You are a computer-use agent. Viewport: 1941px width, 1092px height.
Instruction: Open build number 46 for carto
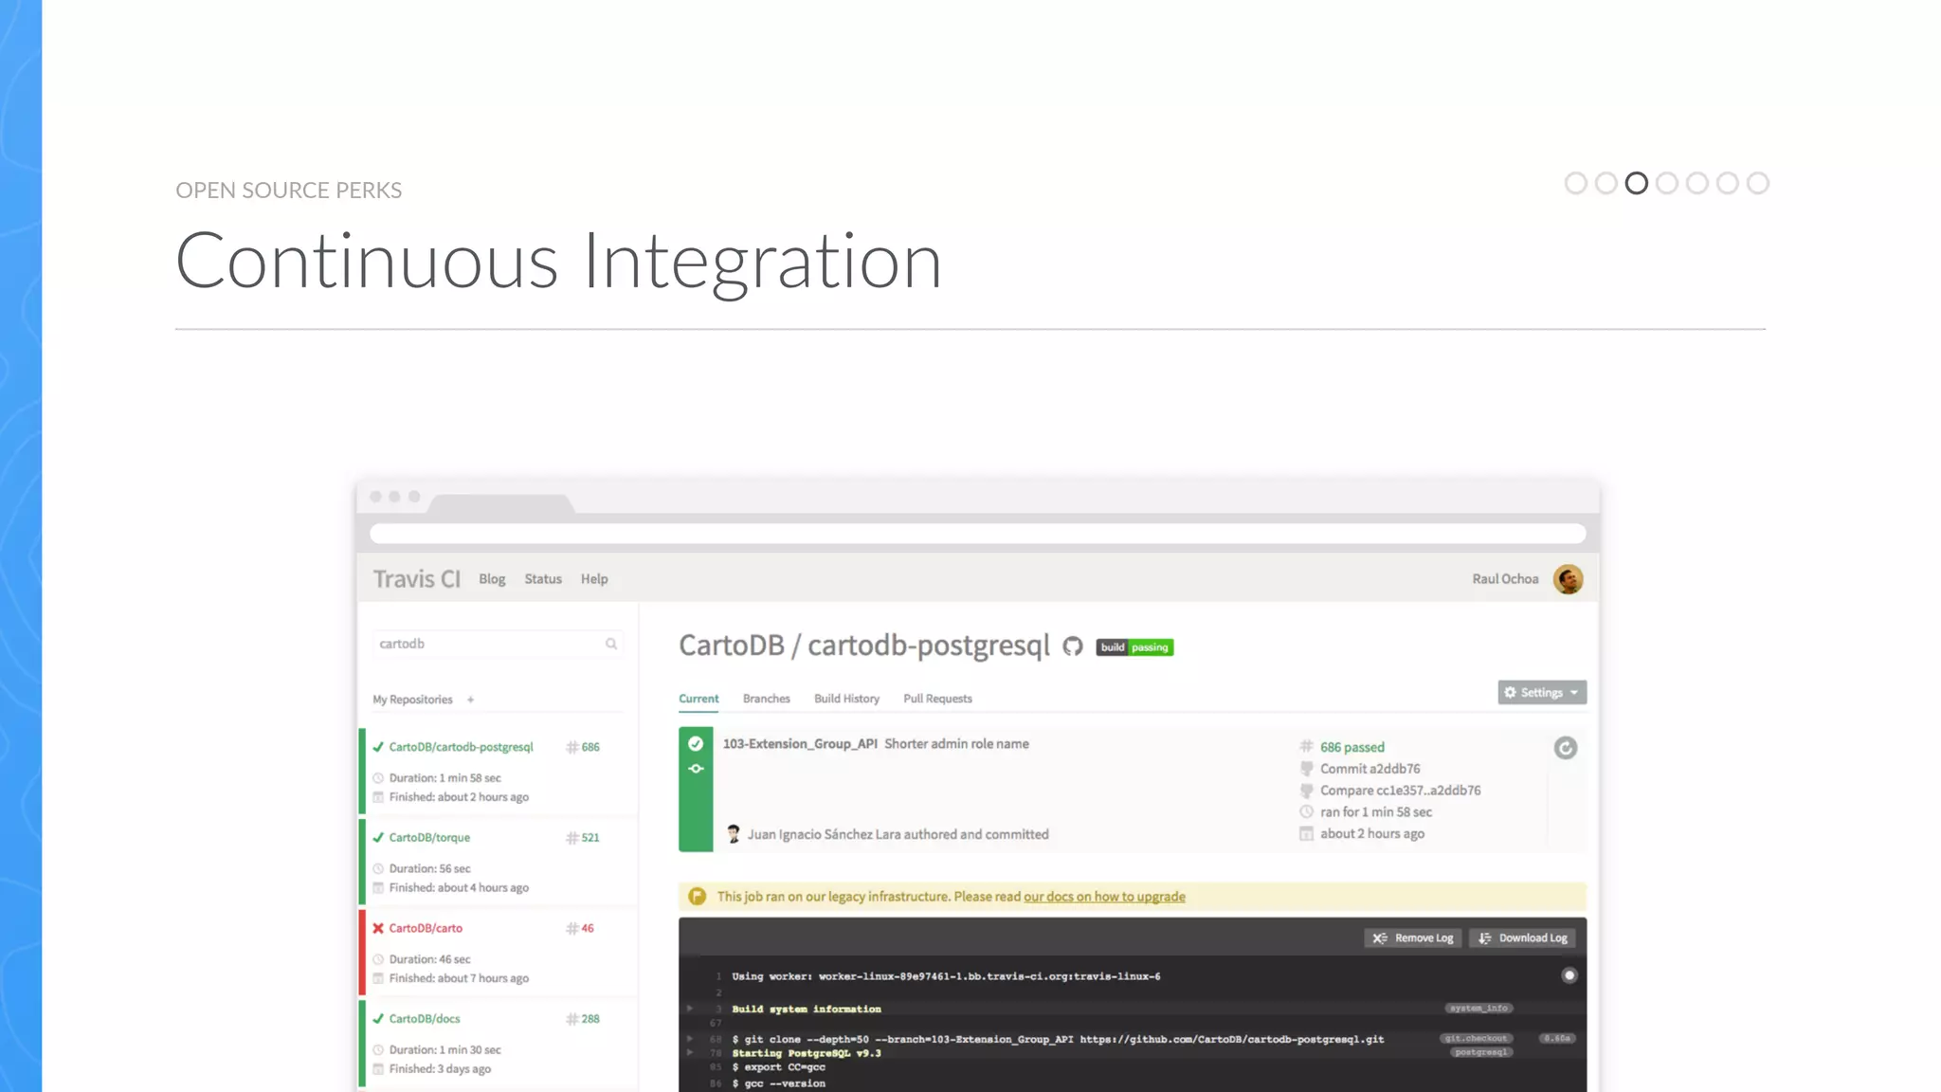pos(580,928)
